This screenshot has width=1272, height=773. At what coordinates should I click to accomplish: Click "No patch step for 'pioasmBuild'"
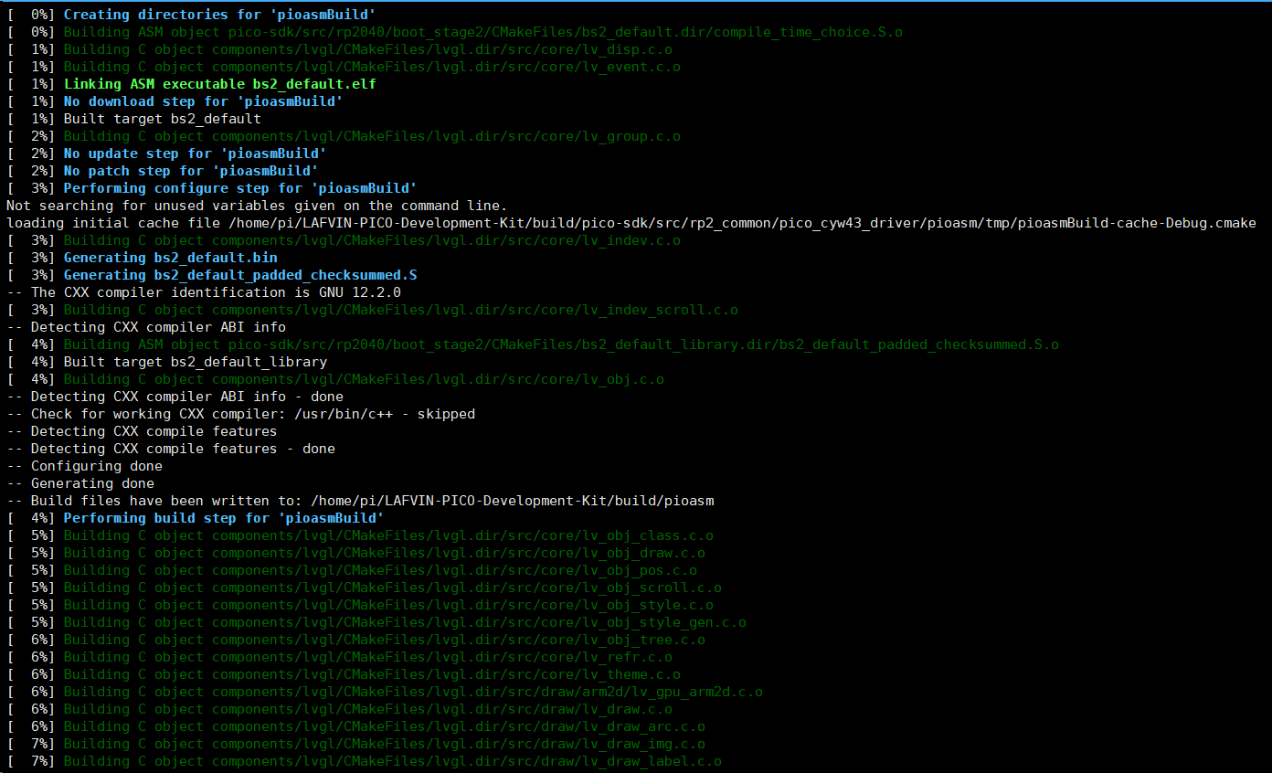(x=191, y=171)
